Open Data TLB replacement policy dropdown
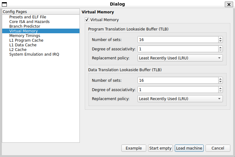Image resolution: width=235 pixels, height=157 pixels. pyautogui.click(x=180, y=99)
